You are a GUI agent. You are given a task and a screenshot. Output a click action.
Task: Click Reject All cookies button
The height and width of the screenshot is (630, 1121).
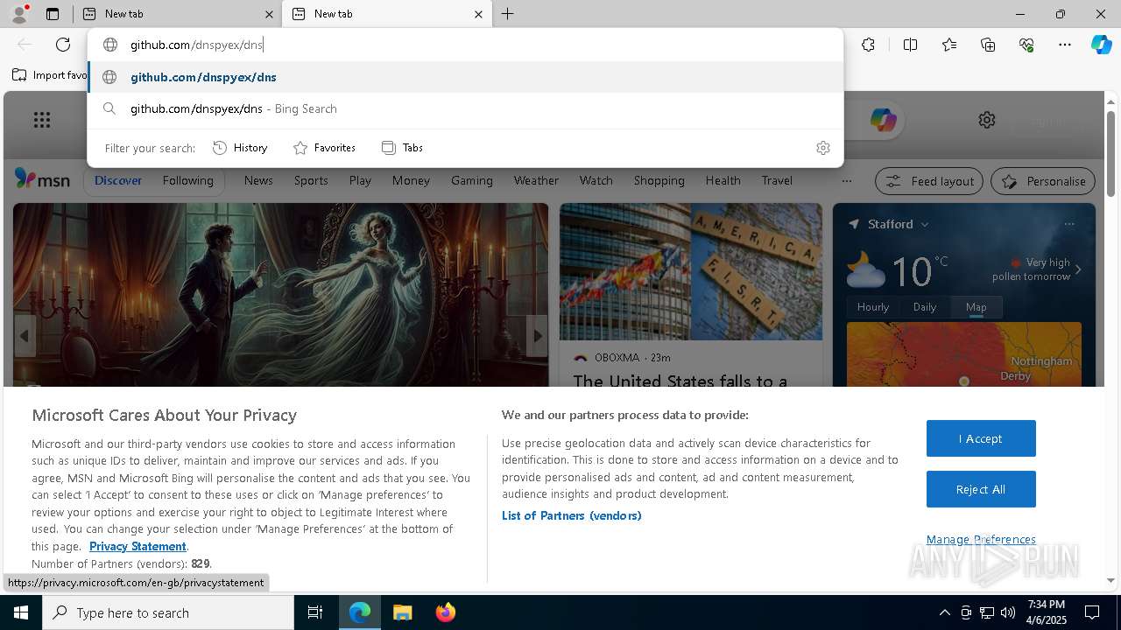coord(981,489)
